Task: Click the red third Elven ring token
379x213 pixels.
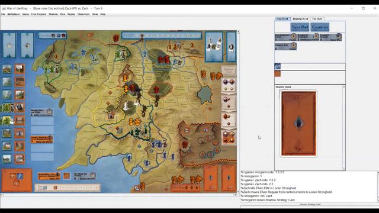Action: click(x=63, y=35)
